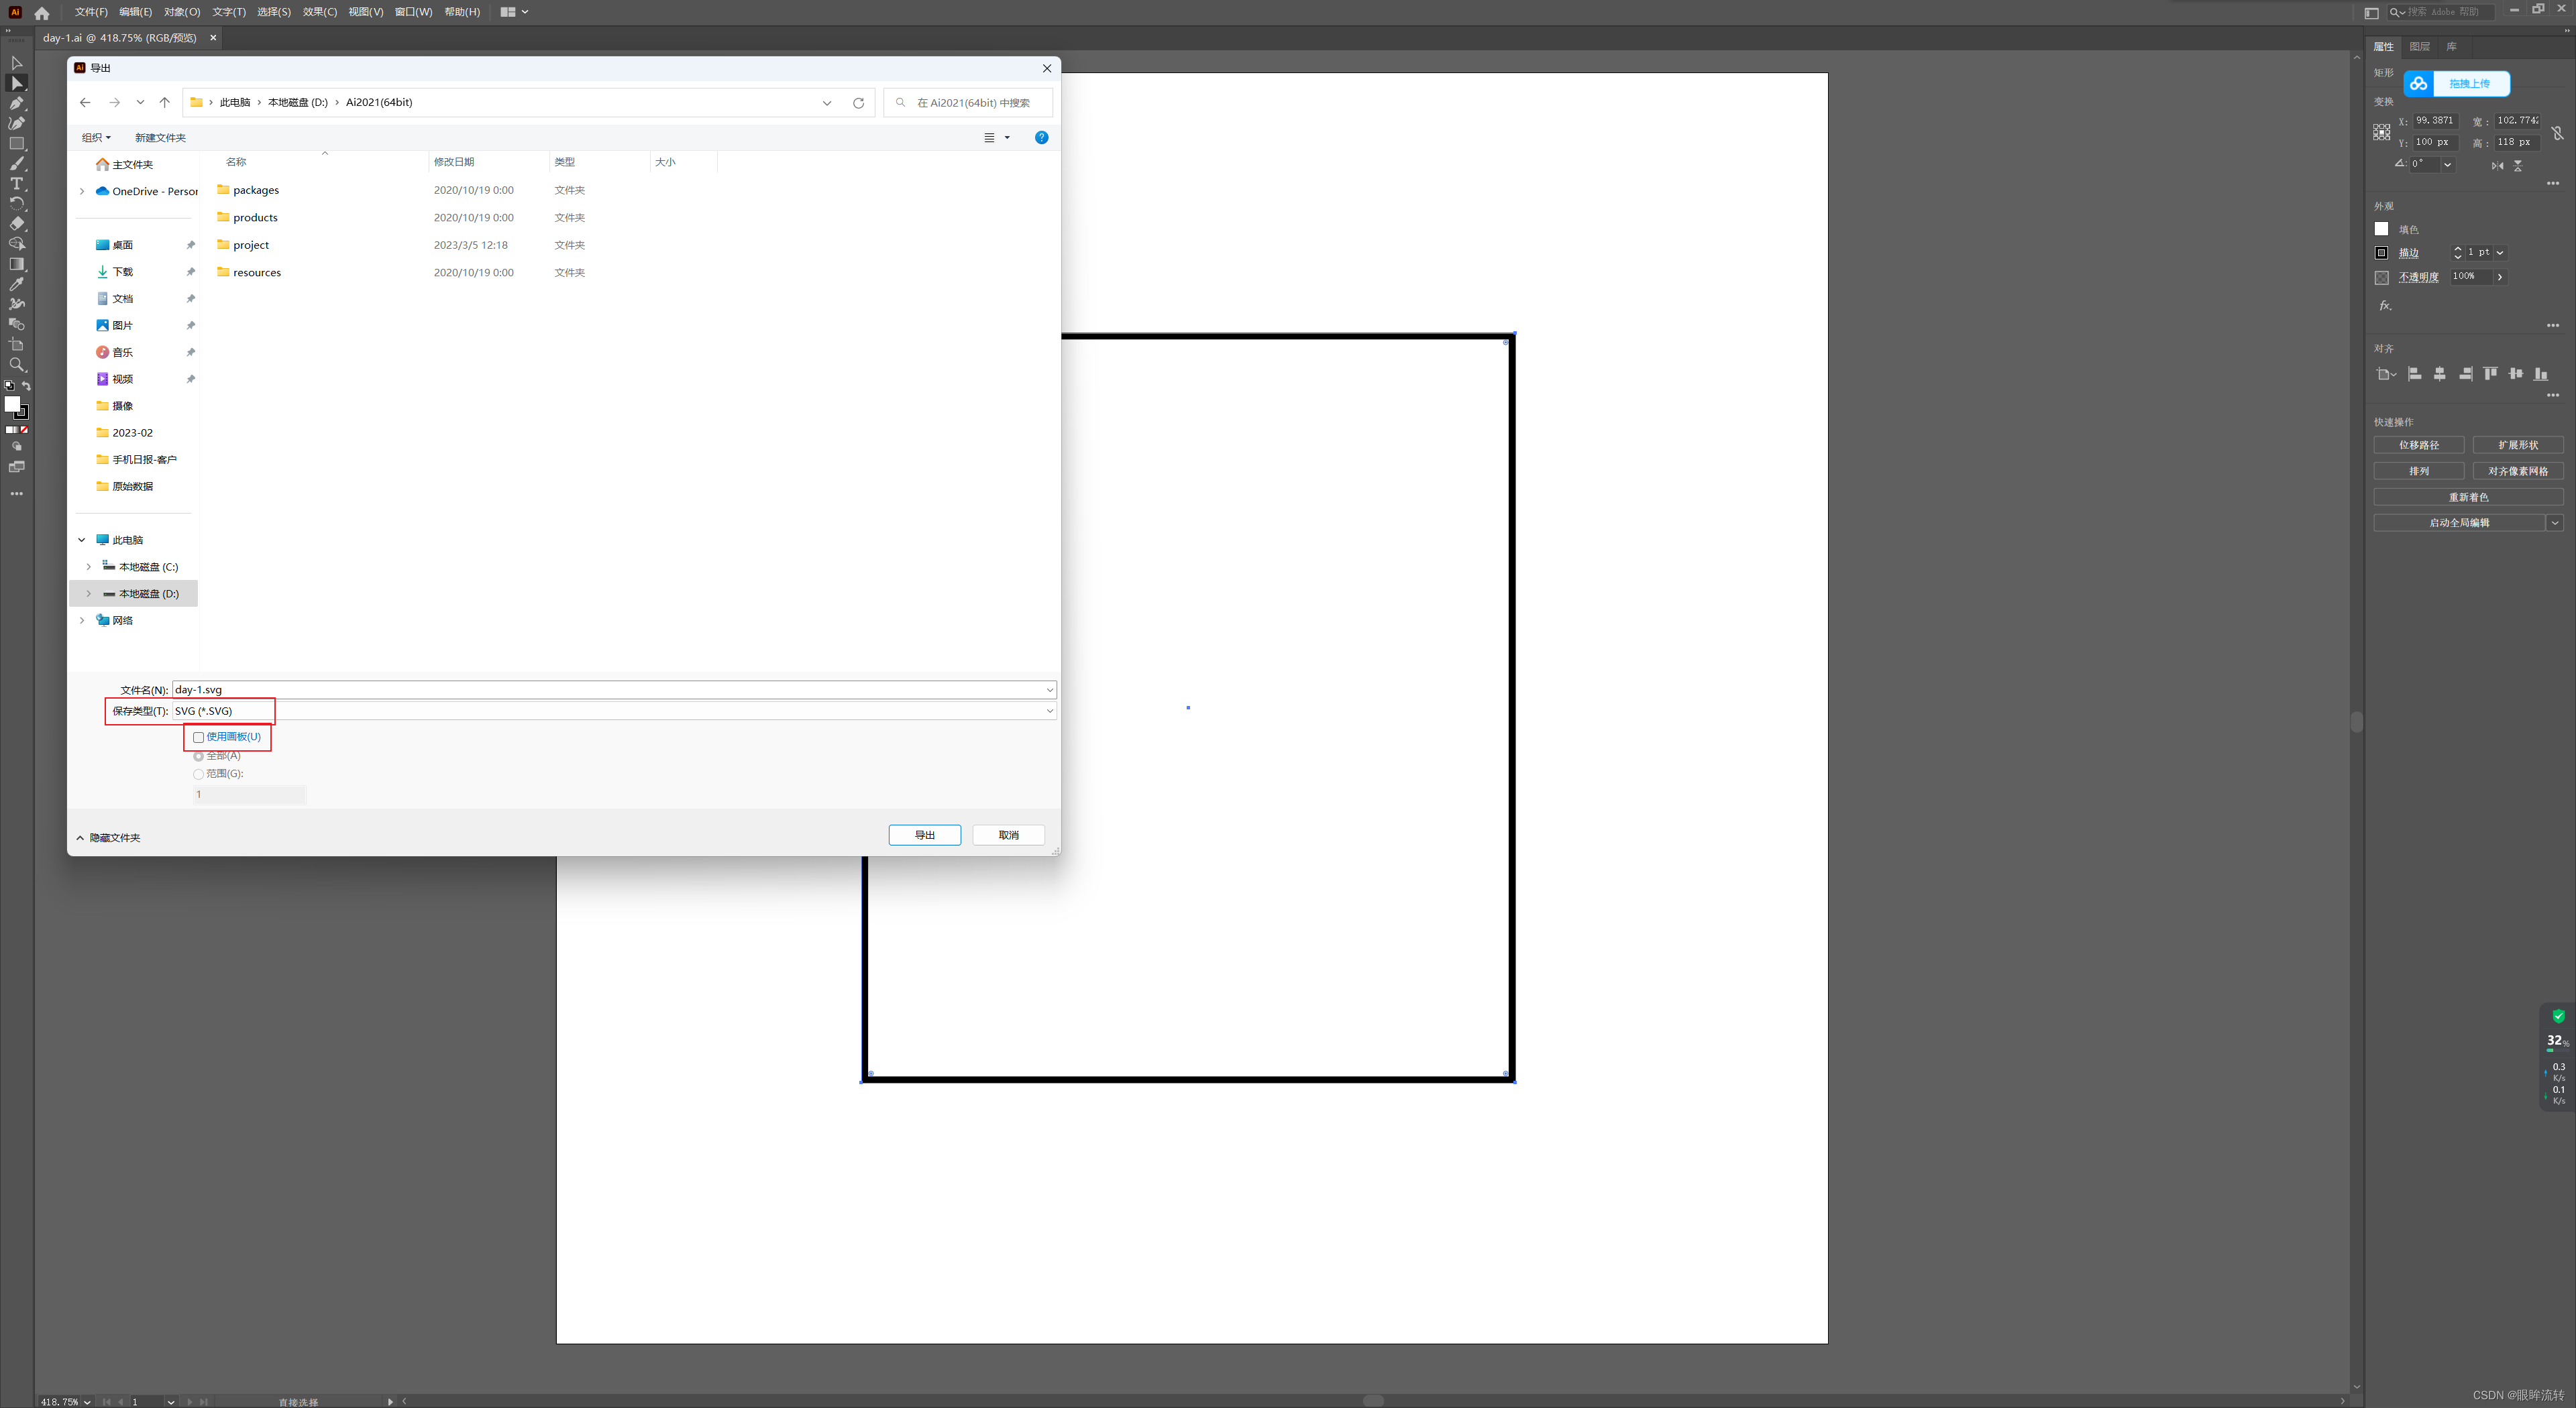Select the Type tool
The image size is (2576, 1408).
click(17, 184)
